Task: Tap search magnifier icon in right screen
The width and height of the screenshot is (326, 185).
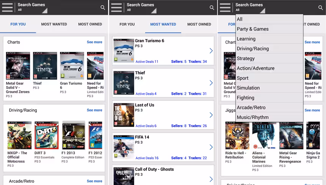Action: click(320, 8)
